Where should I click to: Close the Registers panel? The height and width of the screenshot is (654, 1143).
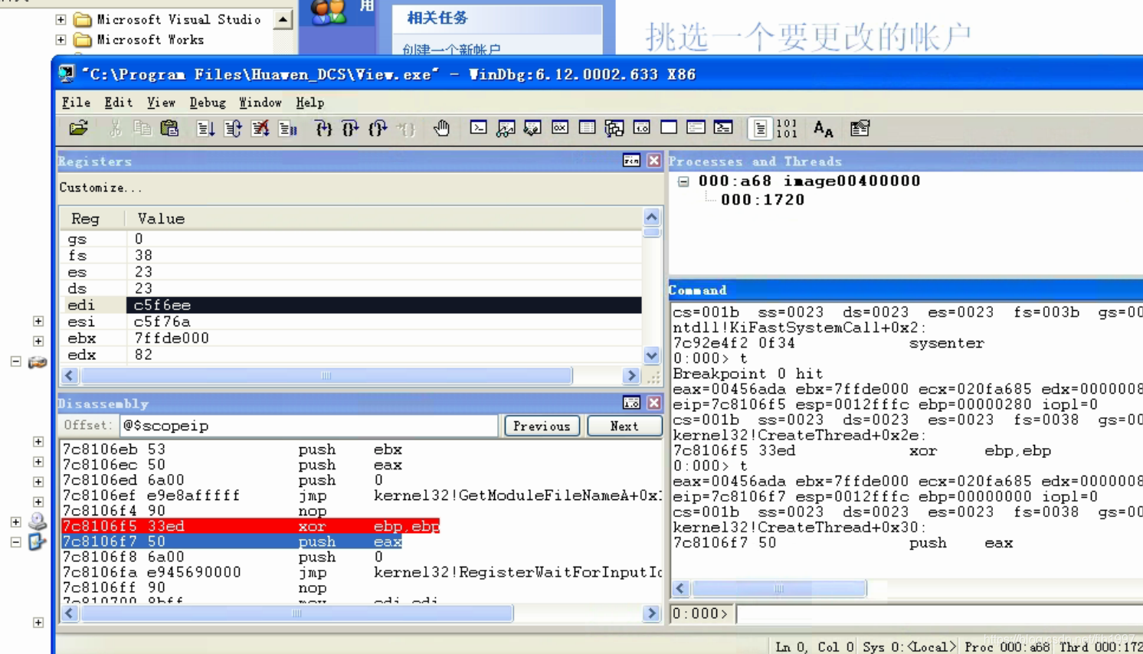(x=653, y=161)
